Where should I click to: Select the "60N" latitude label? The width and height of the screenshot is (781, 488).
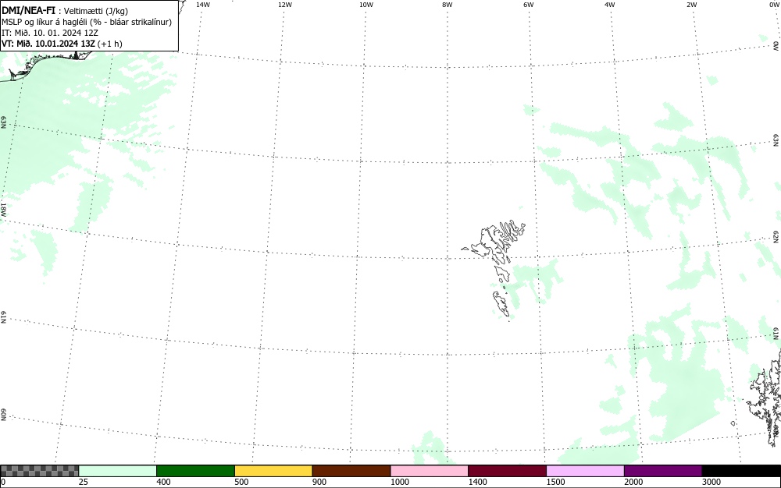3,415
